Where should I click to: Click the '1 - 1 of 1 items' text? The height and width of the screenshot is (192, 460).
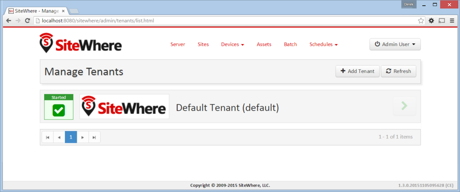[396, 137]
